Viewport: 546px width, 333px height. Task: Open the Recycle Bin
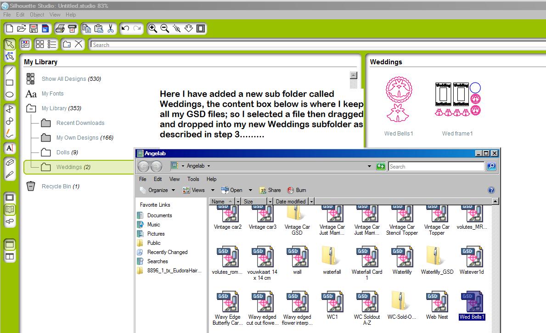click(x=61, y=186)
